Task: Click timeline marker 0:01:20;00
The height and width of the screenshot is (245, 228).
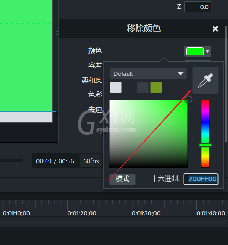Action: 82,213
